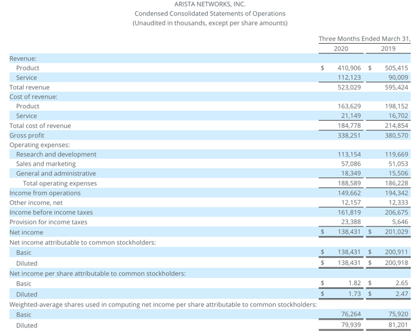Select R&D value 113,154
This screenshot has height=336, width=418.
pyautogui.click(x=349, y=155)
